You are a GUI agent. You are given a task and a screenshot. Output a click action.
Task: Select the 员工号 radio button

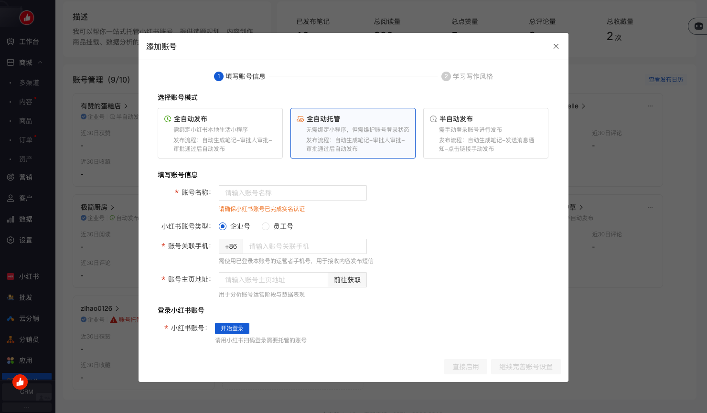pos(266,226)
